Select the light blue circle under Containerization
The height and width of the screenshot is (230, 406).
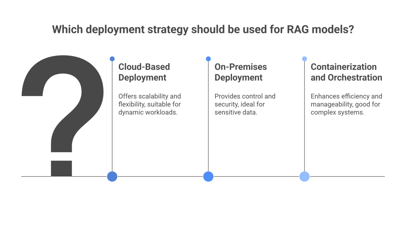point(304,176)
